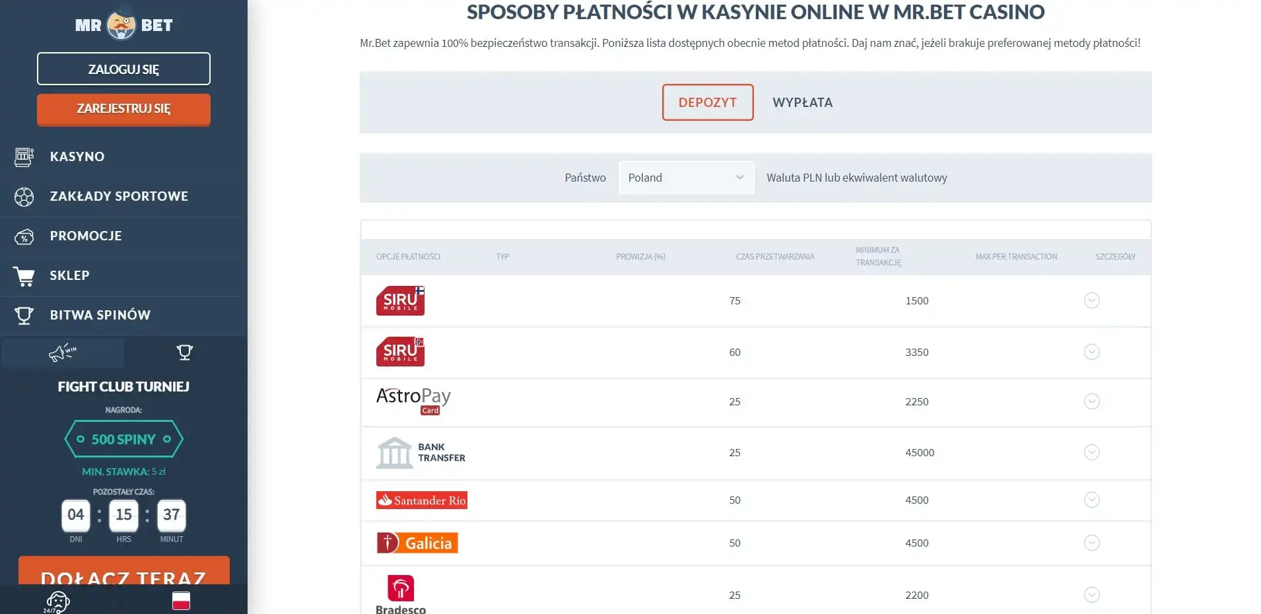
Task: Expand details for Galicia row
Action: 1091,543
